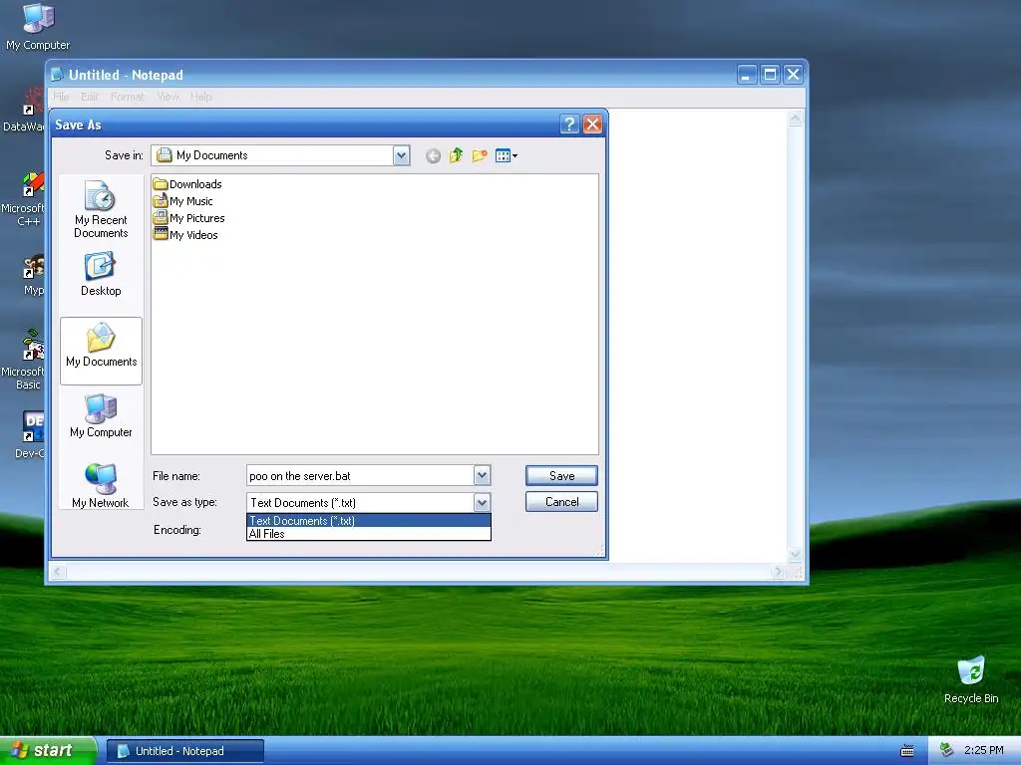Choose Text Documents (*.txt) in the list
Image resolution: width=1021 pixels, height=765 pixels.
pyautogui.click(x=369, y=520)
